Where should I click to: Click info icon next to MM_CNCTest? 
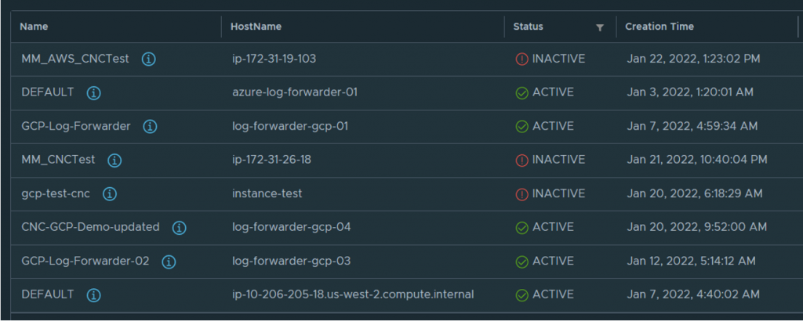click(114, 160)
